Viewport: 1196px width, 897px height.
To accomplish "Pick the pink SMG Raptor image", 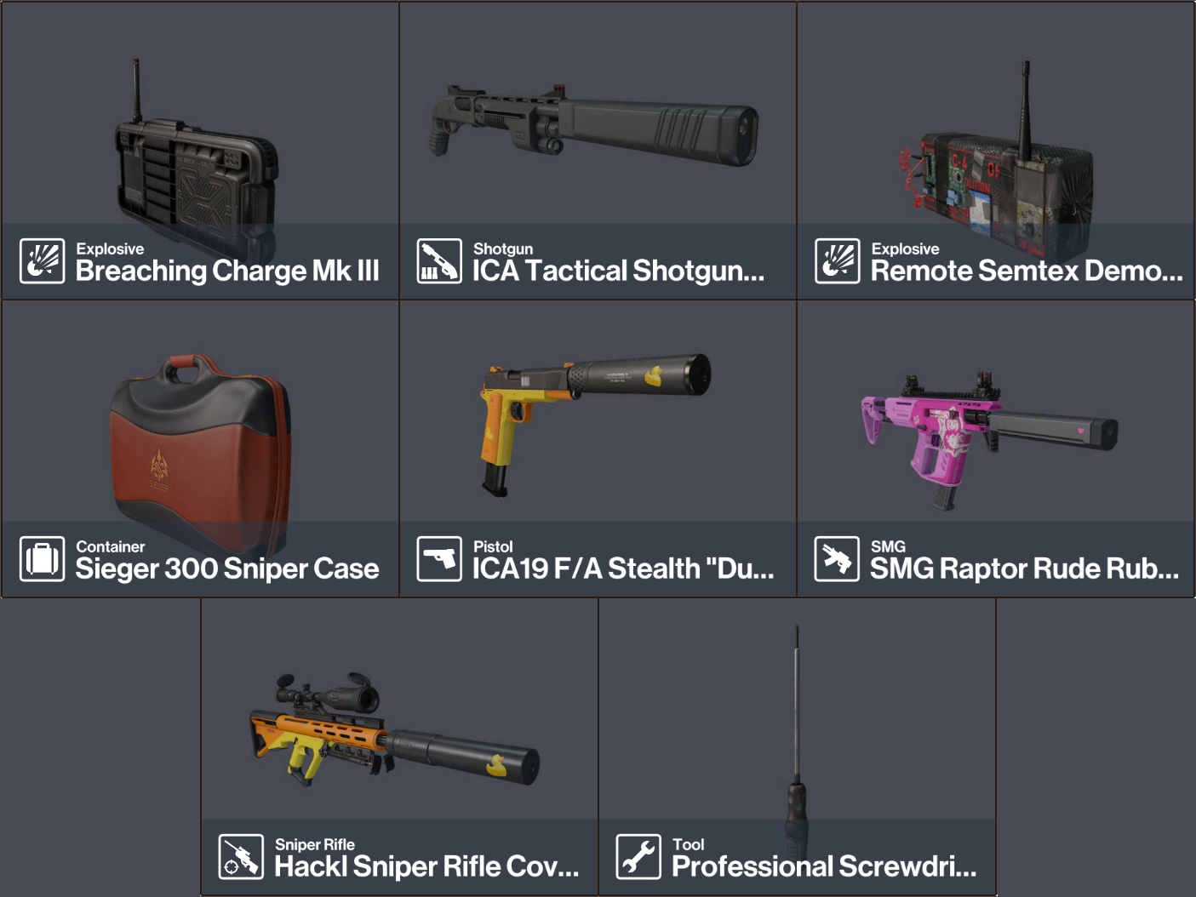I will (989, 439).
